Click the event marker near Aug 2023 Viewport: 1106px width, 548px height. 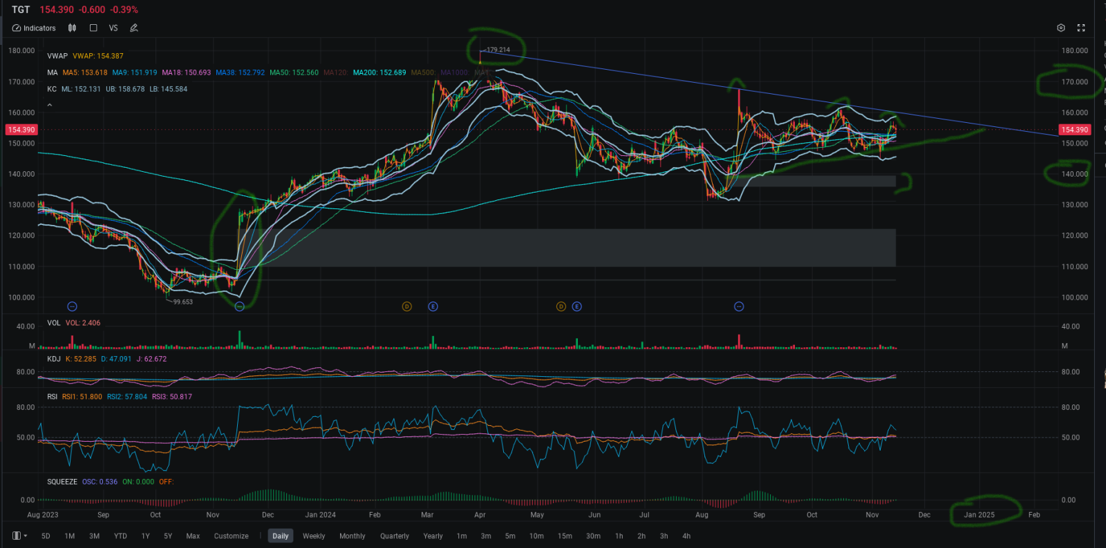(72, 306)
